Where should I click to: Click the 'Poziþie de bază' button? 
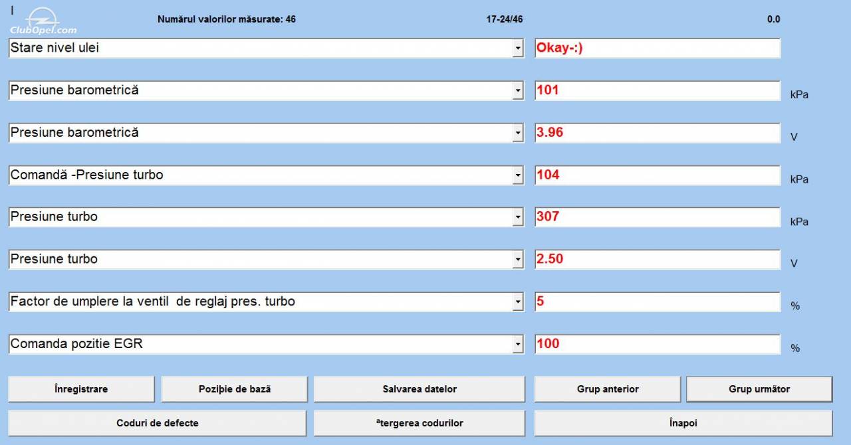(x=235, y=389)
